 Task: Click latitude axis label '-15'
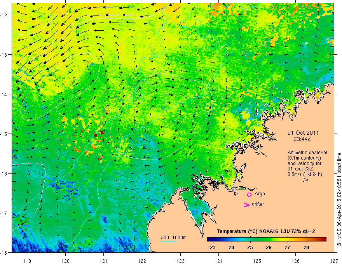[x=3, y=134]
